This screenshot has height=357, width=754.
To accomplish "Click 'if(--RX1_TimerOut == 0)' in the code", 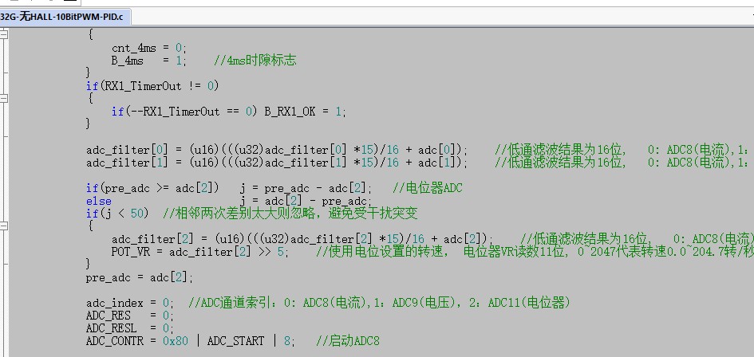I will point(186,112).
